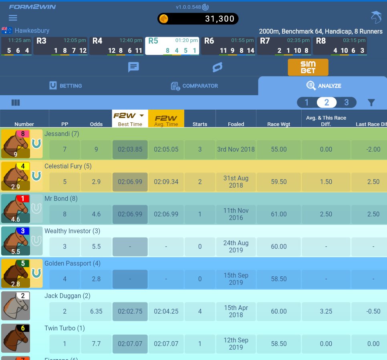
Task: Select Twin Turbo avg time 02:07.07 cell
Action: pos(166,344)
